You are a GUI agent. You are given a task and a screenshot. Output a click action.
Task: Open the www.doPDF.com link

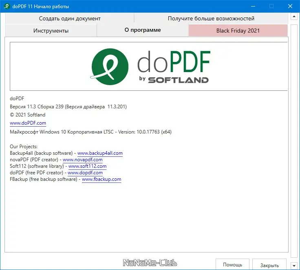[28, 123]
